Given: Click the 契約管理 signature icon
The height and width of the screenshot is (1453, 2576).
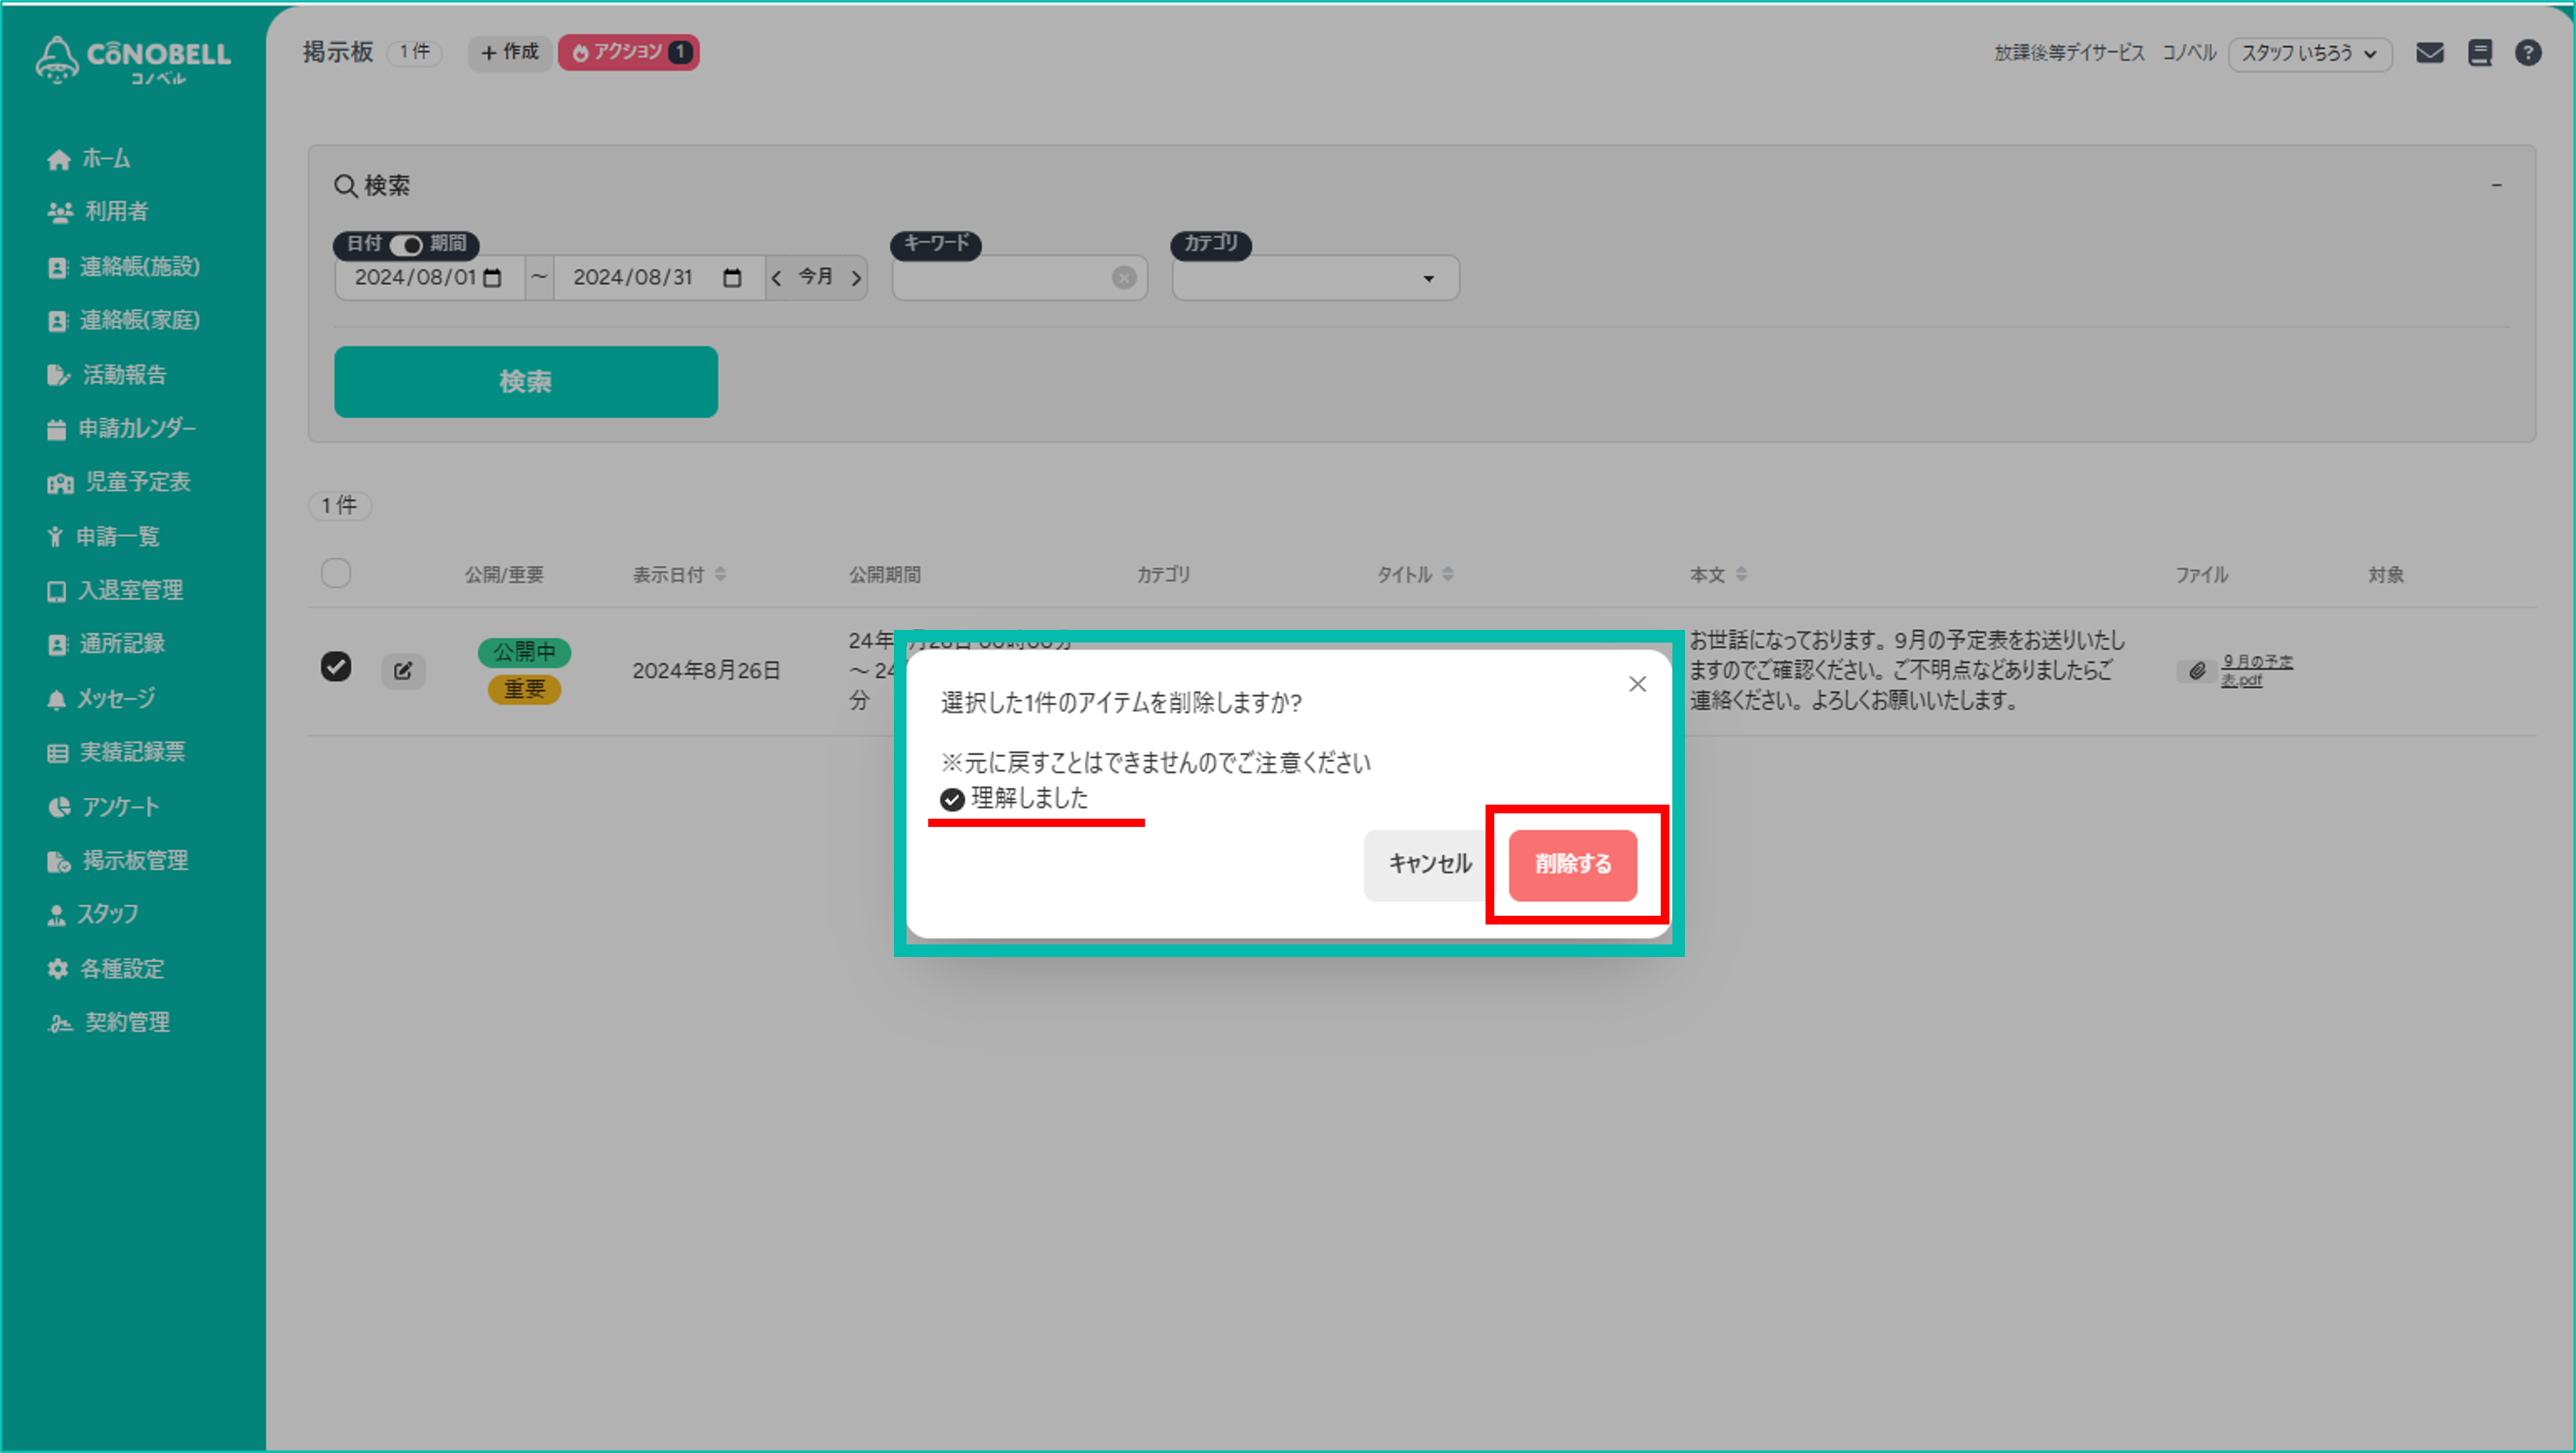Looking at the screenshot, I should point(60,1023).
